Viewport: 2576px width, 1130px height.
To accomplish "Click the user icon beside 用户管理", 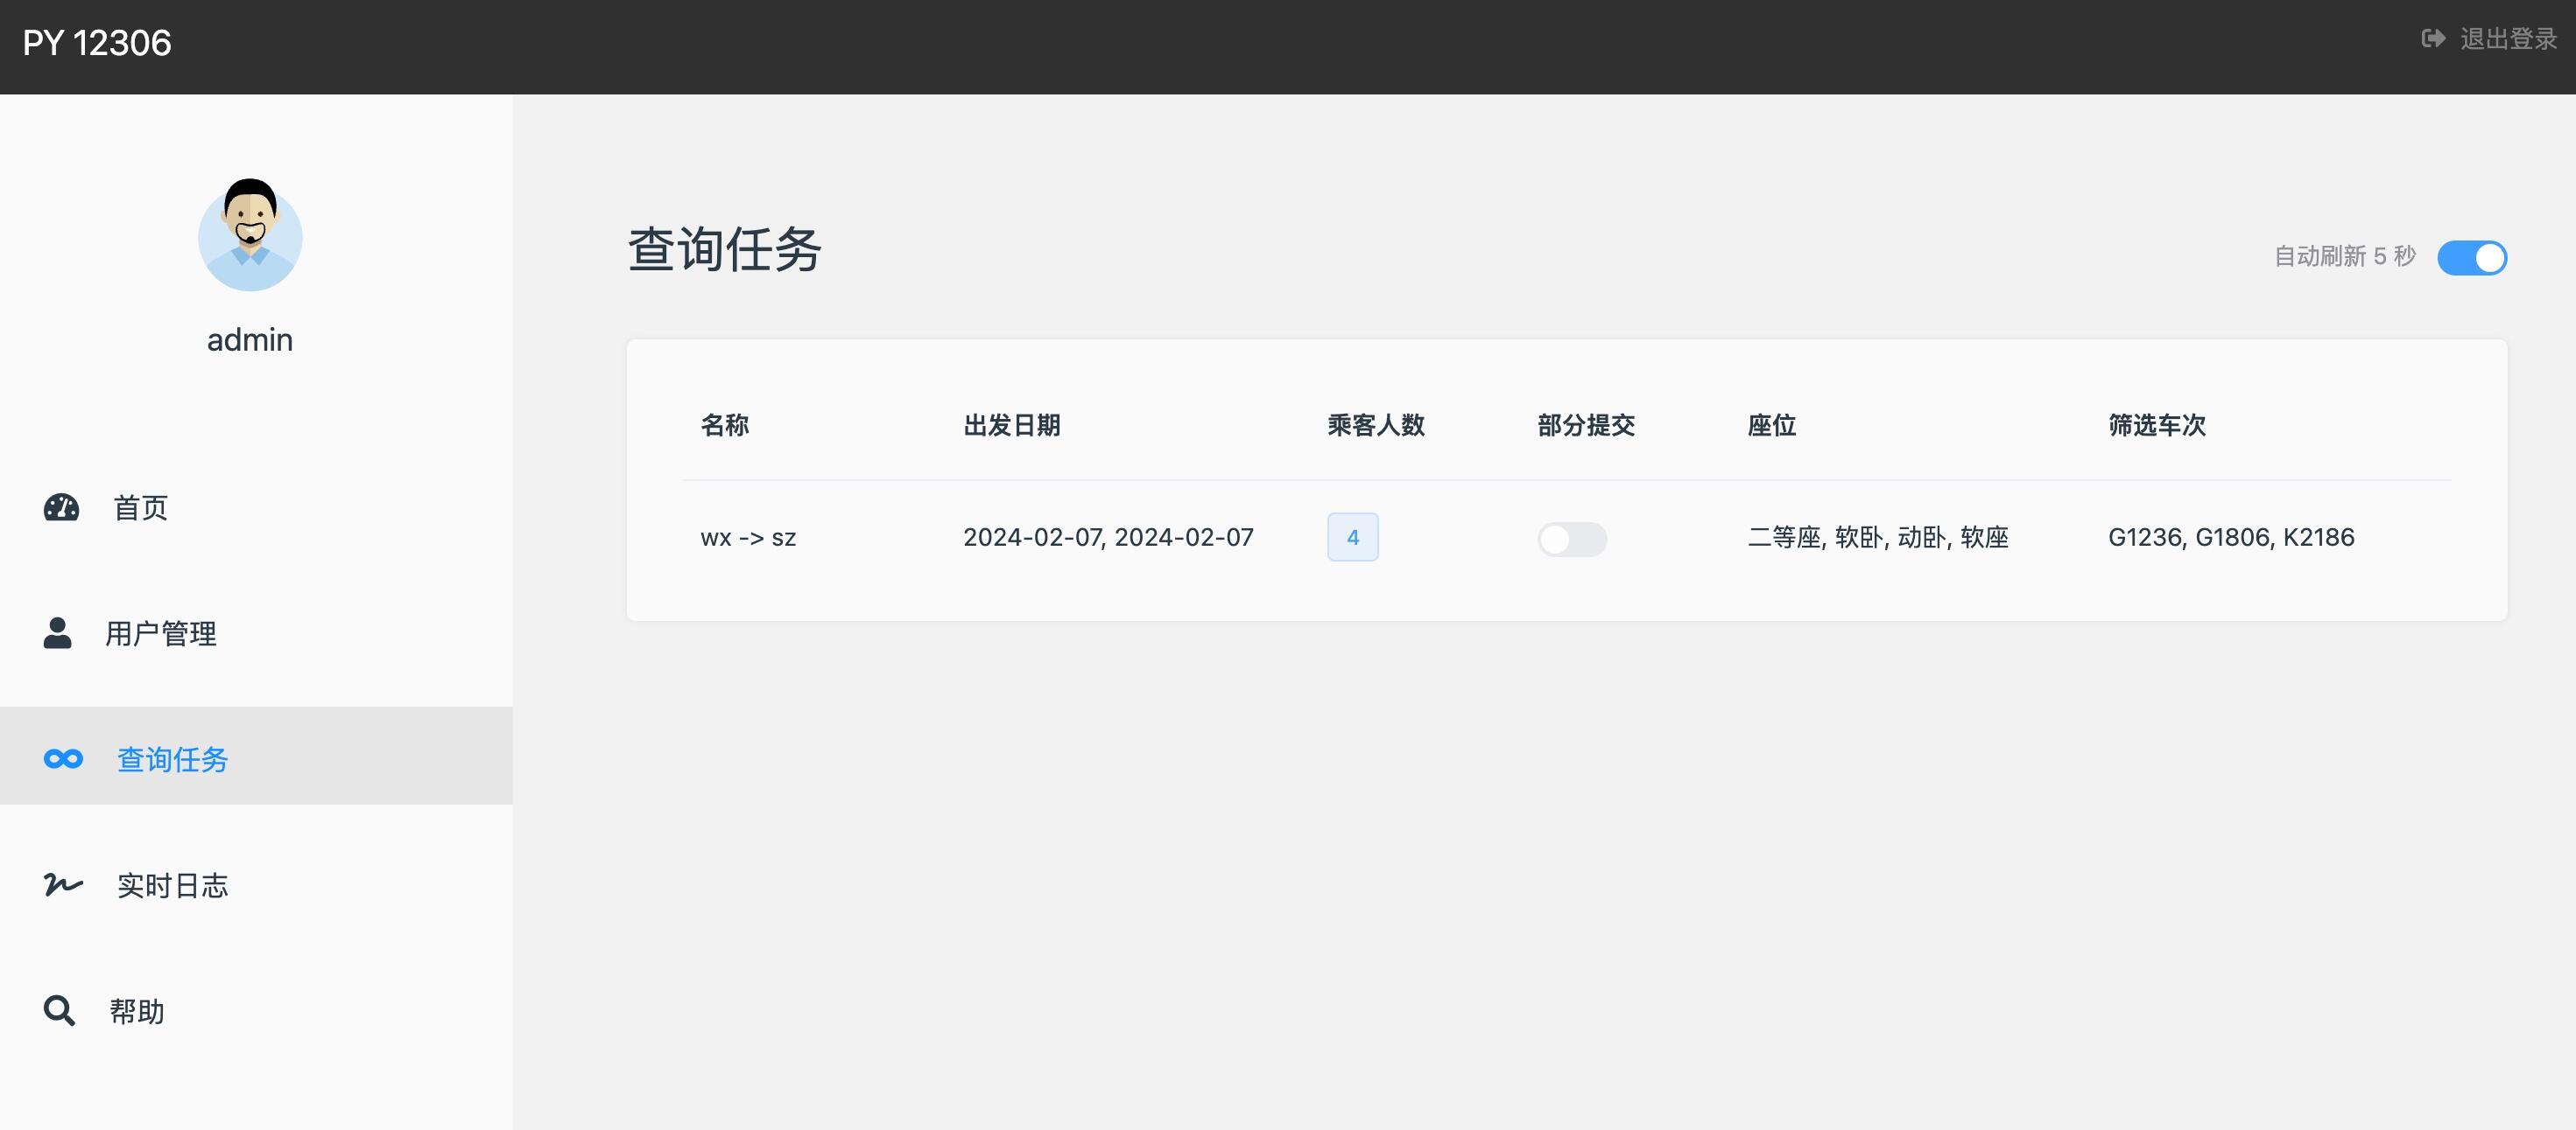I will (58, 632).
